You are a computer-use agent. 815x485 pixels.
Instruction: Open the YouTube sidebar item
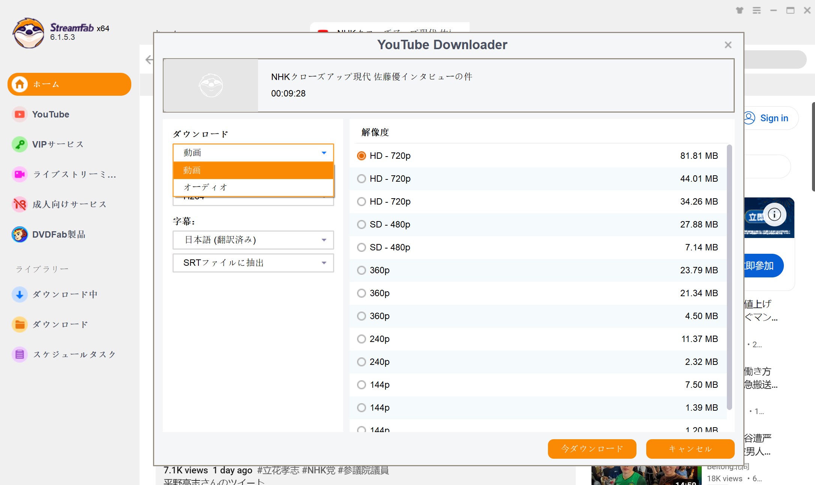click(69, 114)
